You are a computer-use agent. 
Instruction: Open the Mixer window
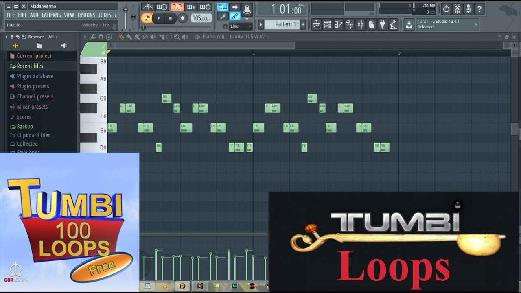(x=360, y=24)
